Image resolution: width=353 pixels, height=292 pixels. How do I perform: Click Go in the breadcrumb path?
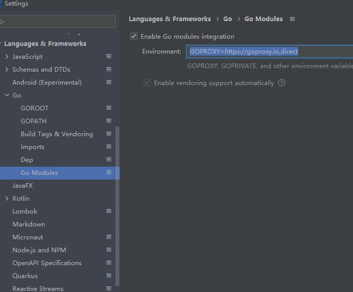227,19
